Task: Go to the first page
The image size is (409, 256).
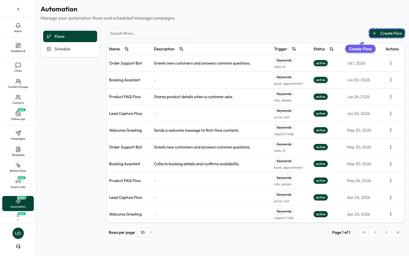Action: point(364,232)
